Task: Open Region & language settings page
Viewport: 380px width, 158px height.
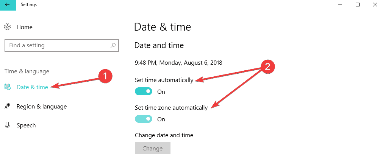Action: (41, 107)
